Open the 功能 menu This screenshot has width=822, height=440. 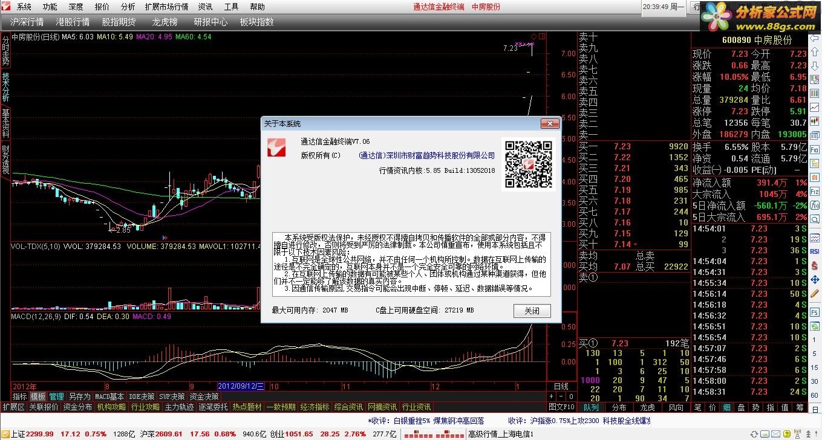[x=50, y=7]
